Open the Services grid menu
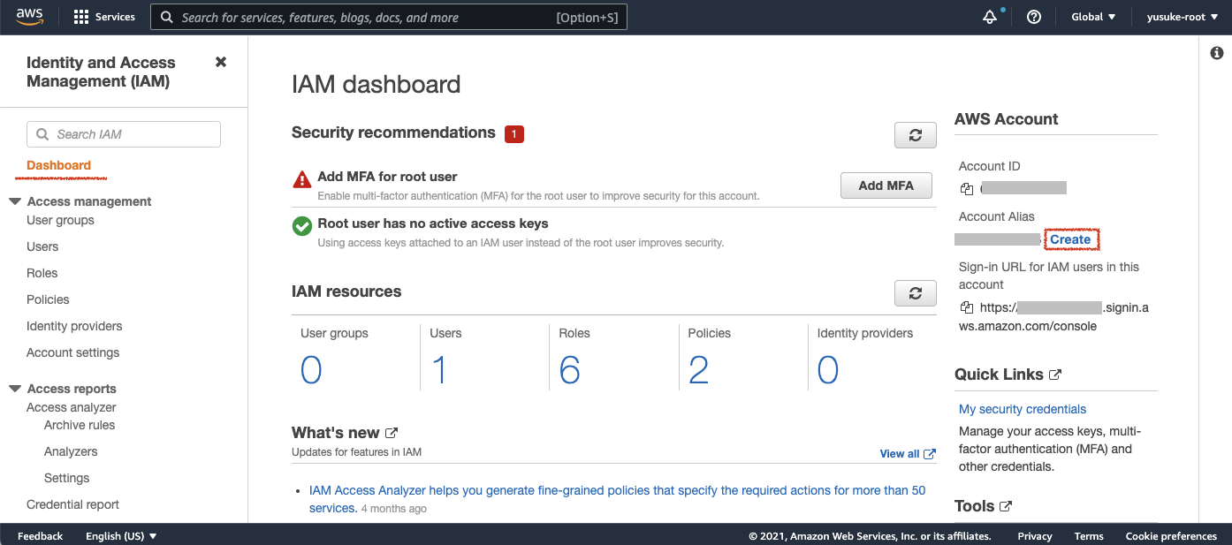The image size is (1232, 545). [104, 17]
